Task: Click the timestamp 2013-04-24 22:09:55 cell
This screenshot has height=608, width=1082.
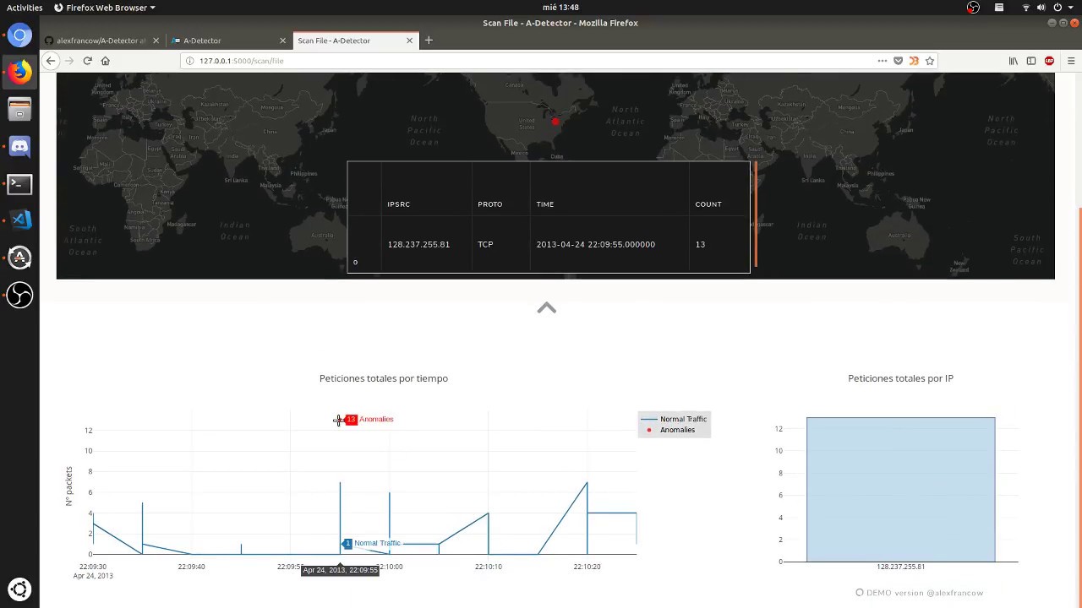Action: 595,244
